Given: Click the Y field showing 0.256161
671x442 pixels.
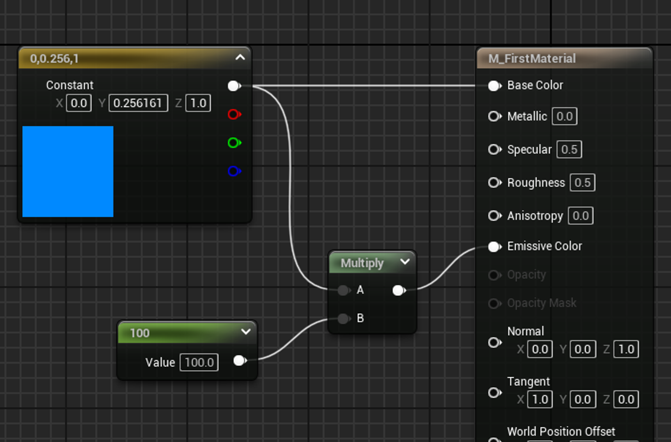Looking at the screenshot, I should [138, 103].
